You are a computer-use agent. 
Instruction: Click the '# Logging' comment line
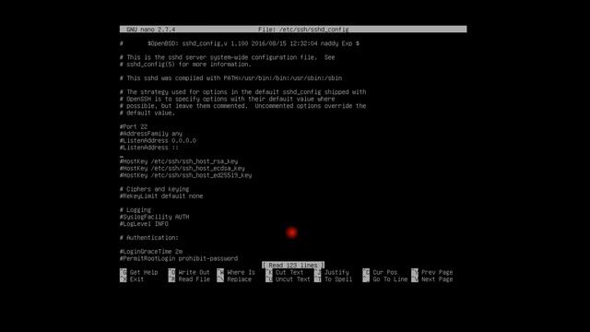[x=136, y=210]
